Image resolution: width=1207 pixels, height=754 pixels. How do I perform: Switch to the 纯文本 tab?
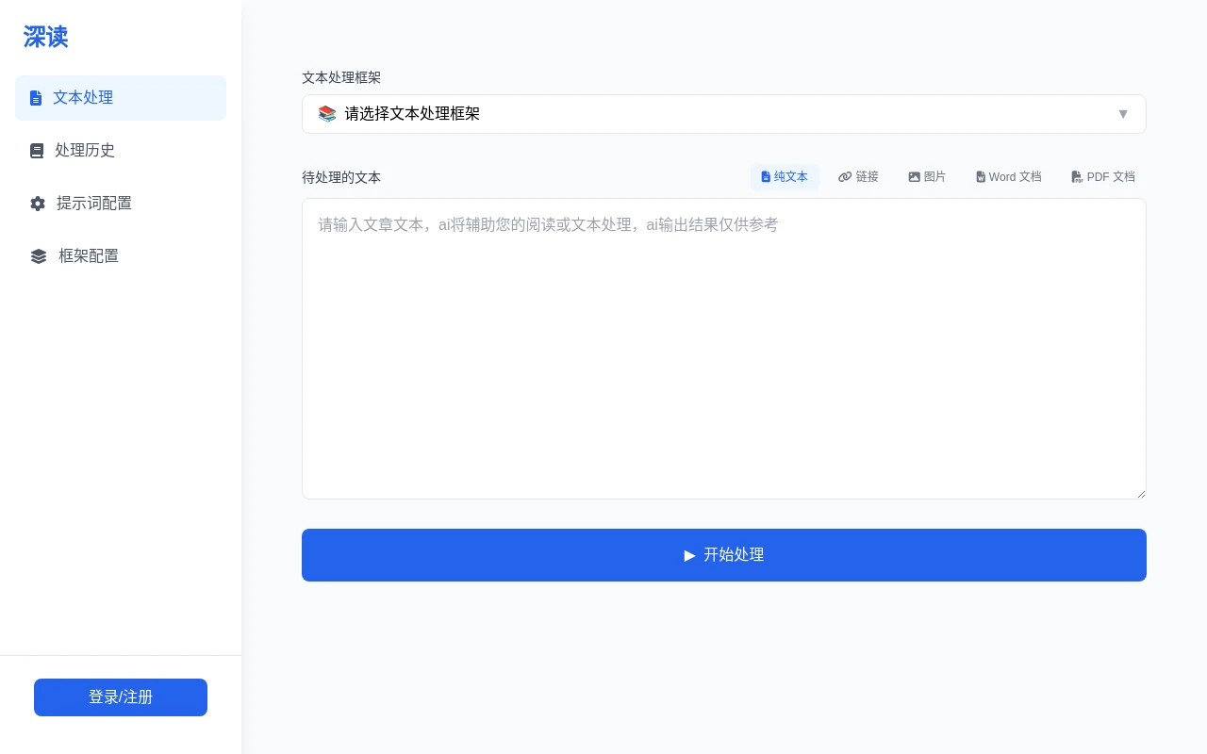click(x=785, y=176)
